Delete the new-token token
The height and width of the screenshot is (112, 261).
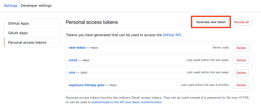pos(241,48)
